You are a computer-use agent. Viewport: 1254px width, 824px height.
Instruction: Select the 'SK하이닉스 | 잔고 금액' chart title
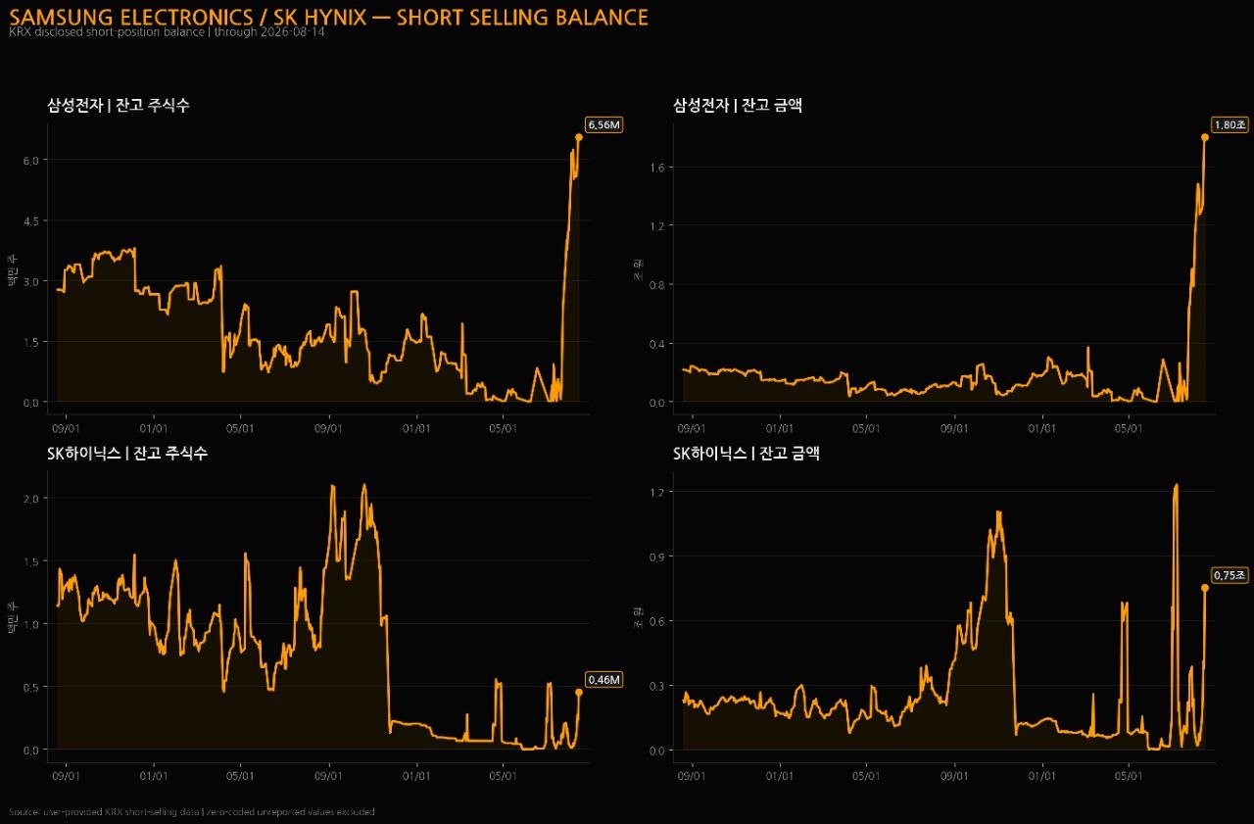(x=747, y=454)
